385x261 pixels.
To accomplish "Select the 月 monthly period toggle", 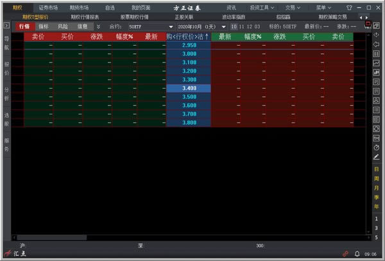I will (376, 188).
